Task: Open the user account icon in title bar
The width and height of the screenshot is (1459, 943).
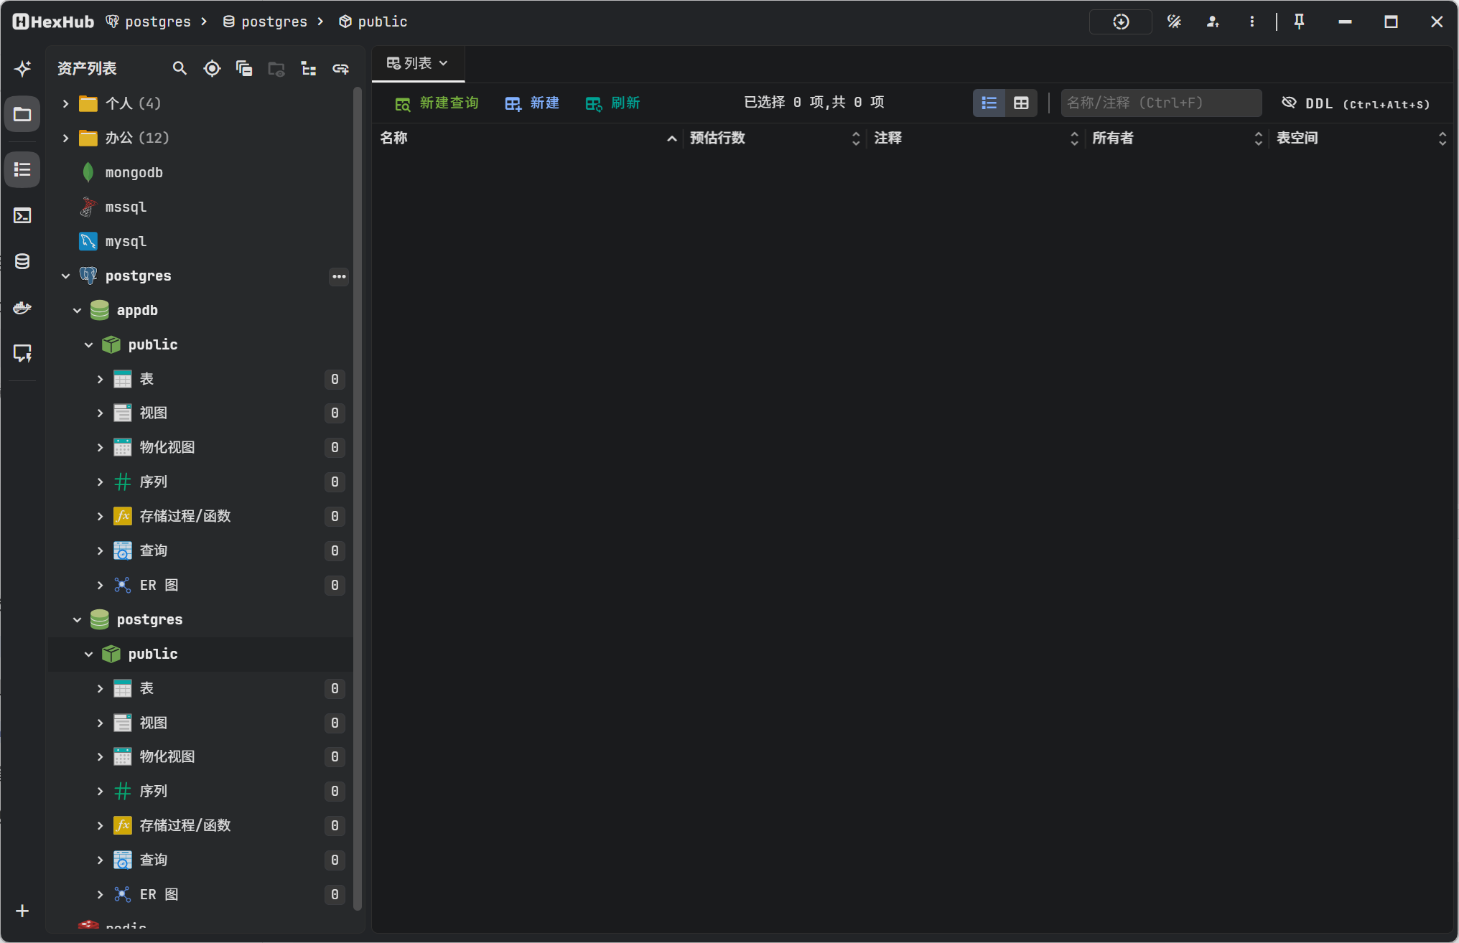Action: pos(1213,22)
